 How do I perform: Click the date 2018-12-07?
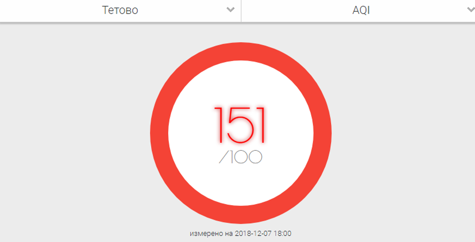point(253,233)
